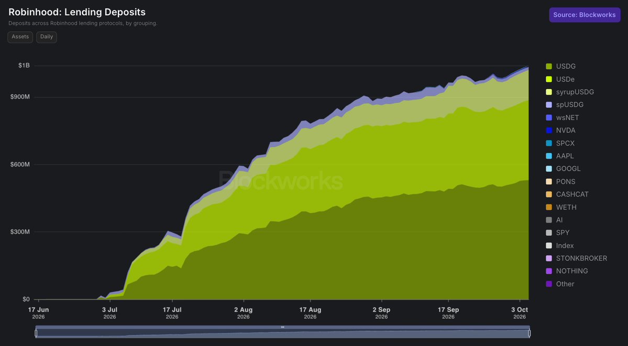Click the wsNET legend color swatch

pos(549,118)
